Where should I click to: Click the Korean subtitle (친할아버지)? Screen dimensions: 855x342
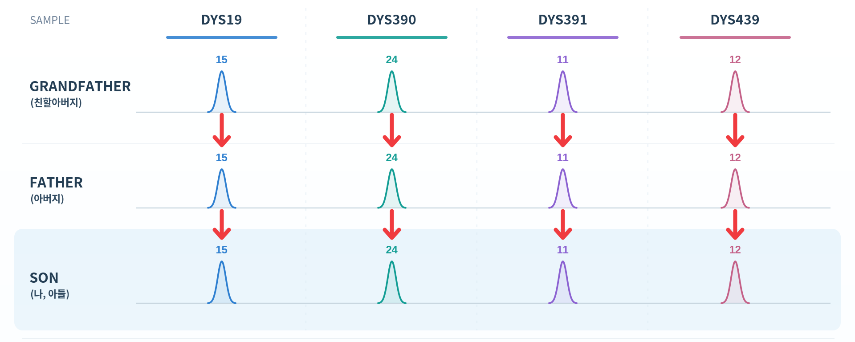tap(56, 102)
